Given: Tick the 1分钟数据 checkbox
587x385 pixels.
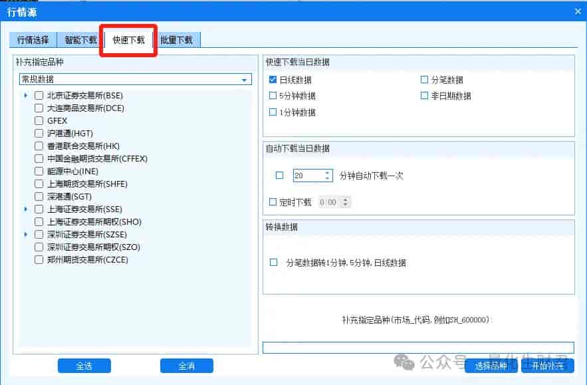Looking at the screenshot, I should point(273,112).
